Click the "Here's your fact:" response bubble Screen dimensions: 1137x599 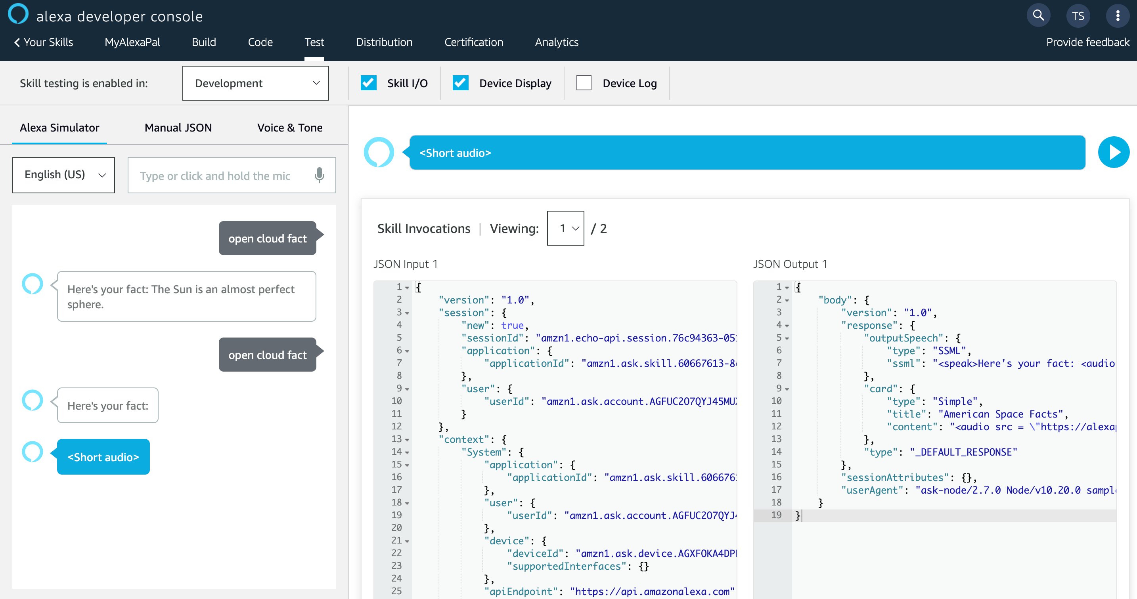(108, 405)
